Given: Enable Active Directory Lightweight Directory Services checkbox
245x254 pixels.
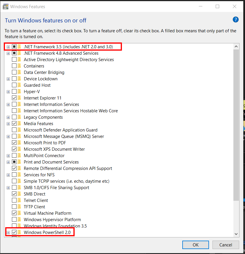Looking at the screenshot, I should tap(14, 59).
